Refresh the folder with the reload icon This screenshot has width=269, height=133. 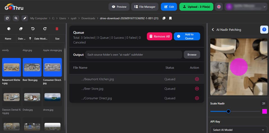[x=7, y=18]
